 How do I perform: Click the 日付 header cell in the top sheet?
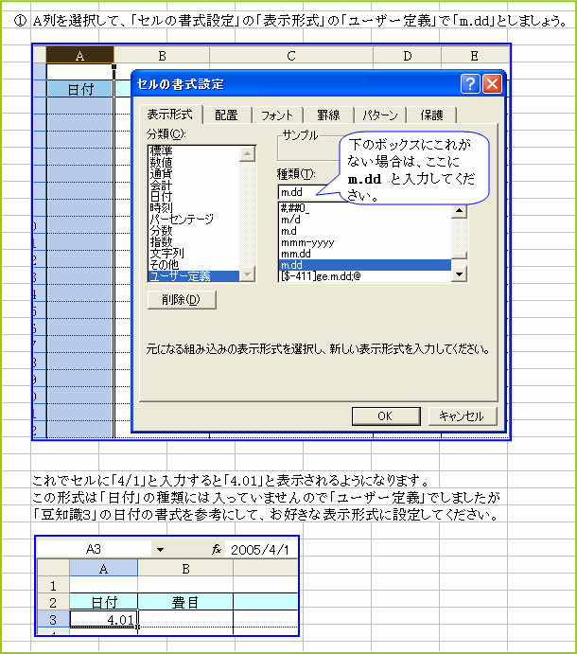(80, 89)
